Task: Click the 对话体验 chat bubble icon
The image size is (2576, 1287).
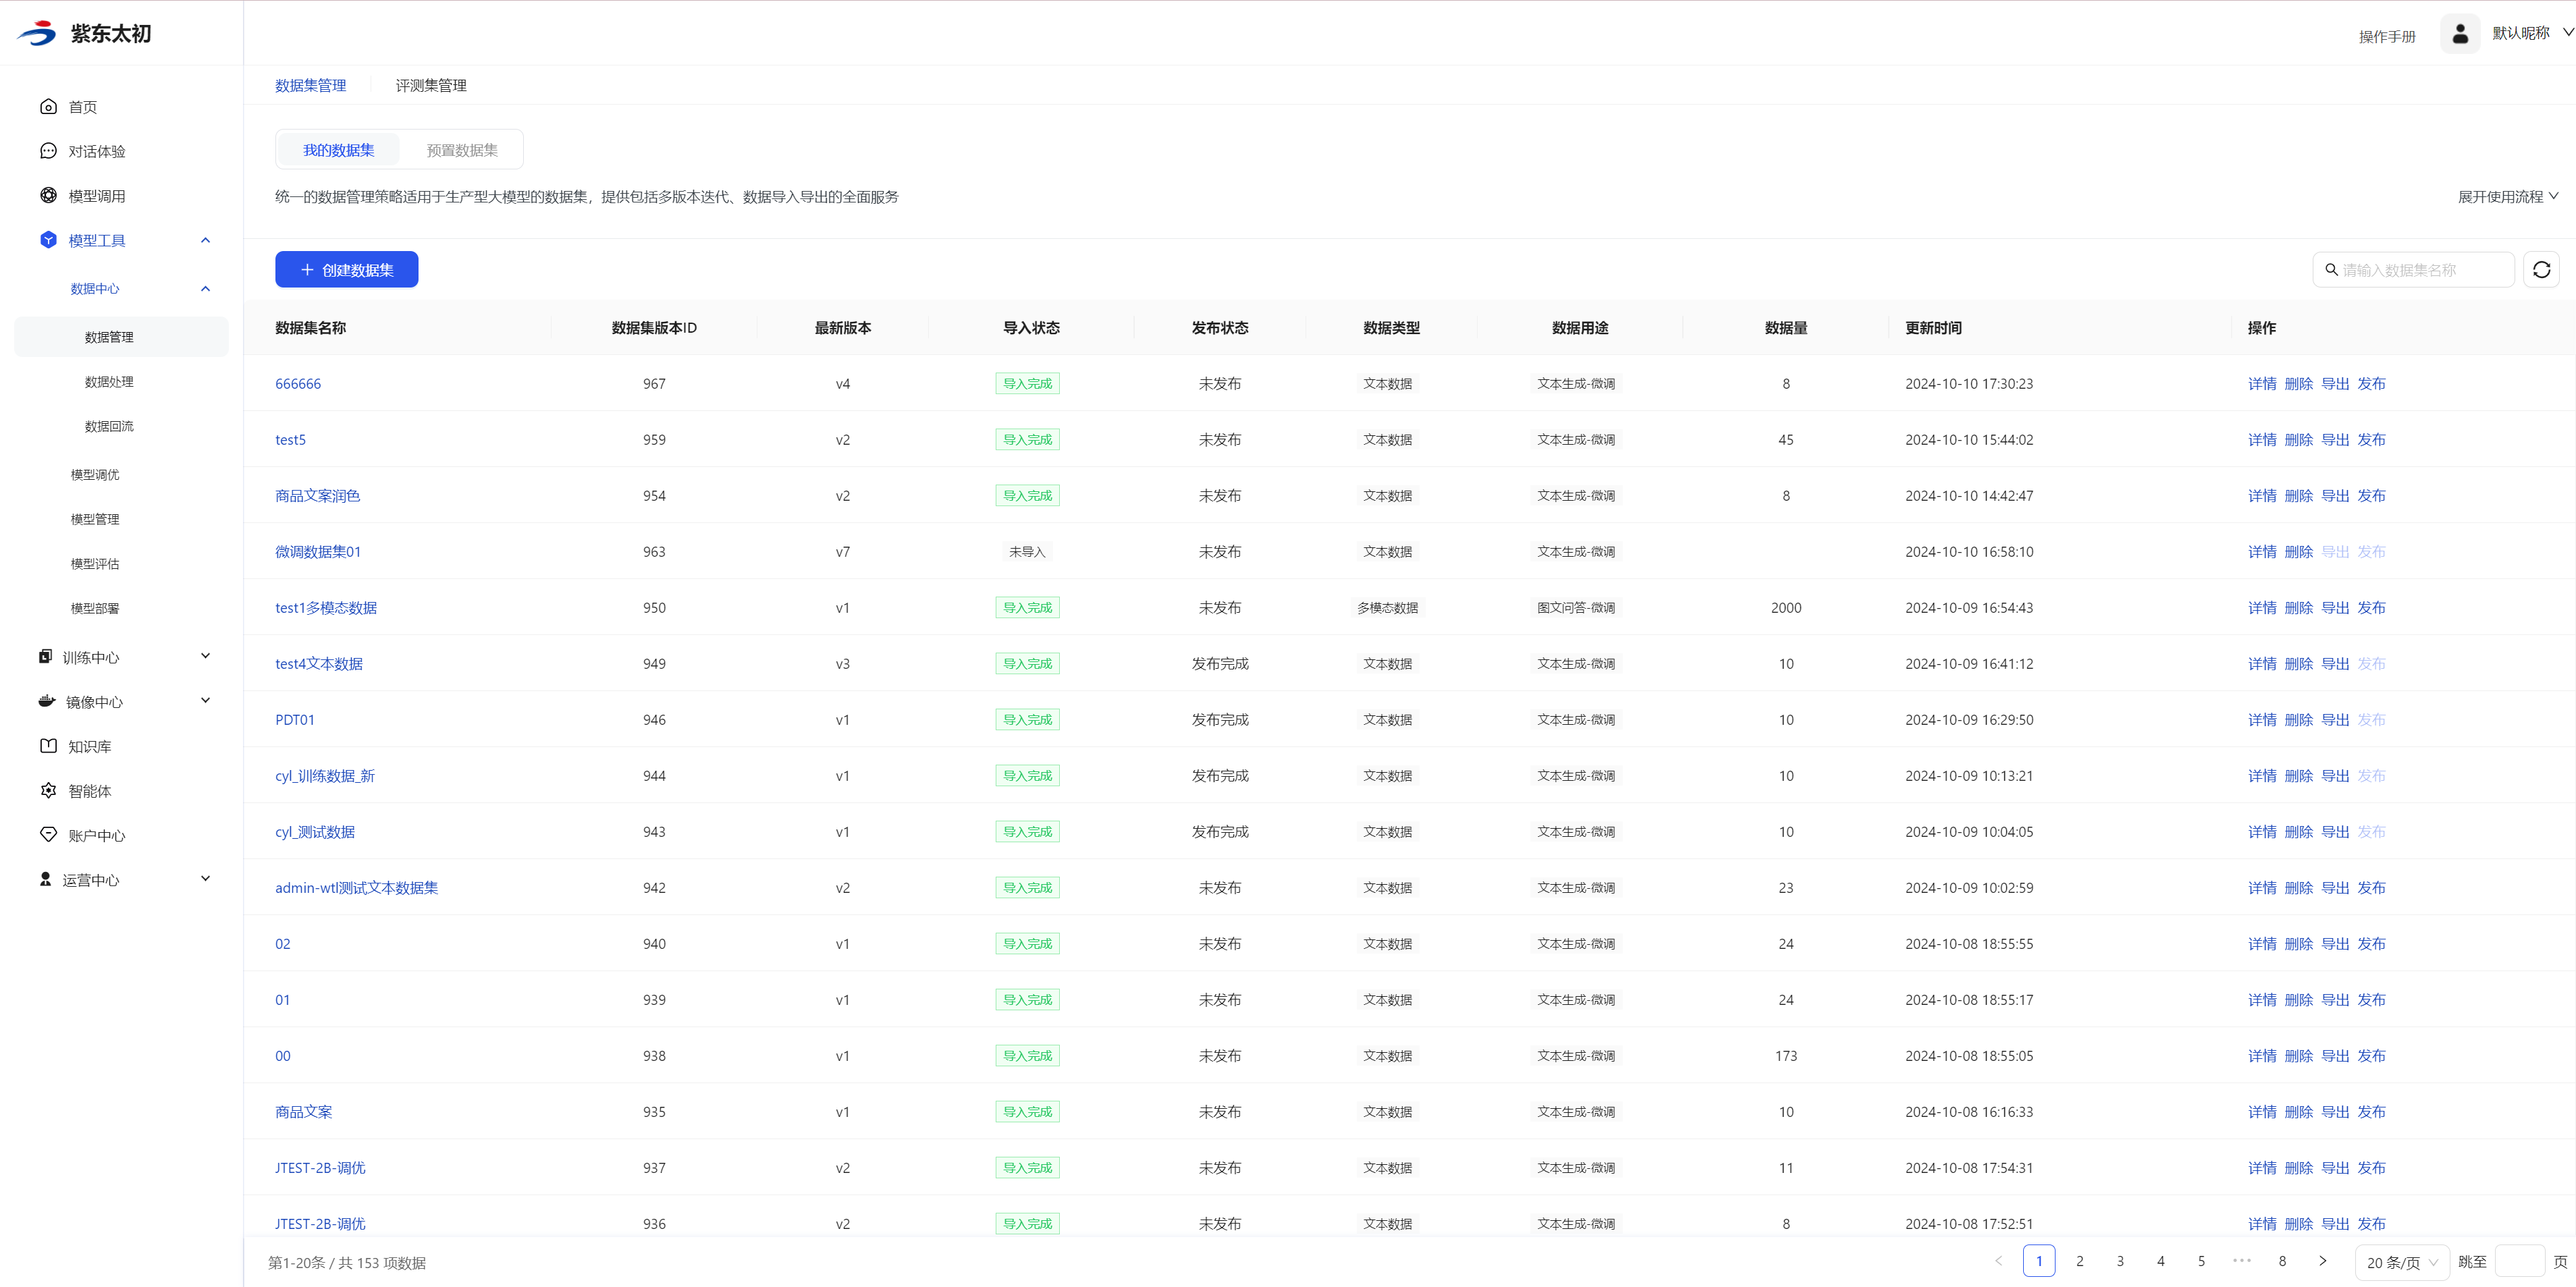Action: tap(48, 151)
